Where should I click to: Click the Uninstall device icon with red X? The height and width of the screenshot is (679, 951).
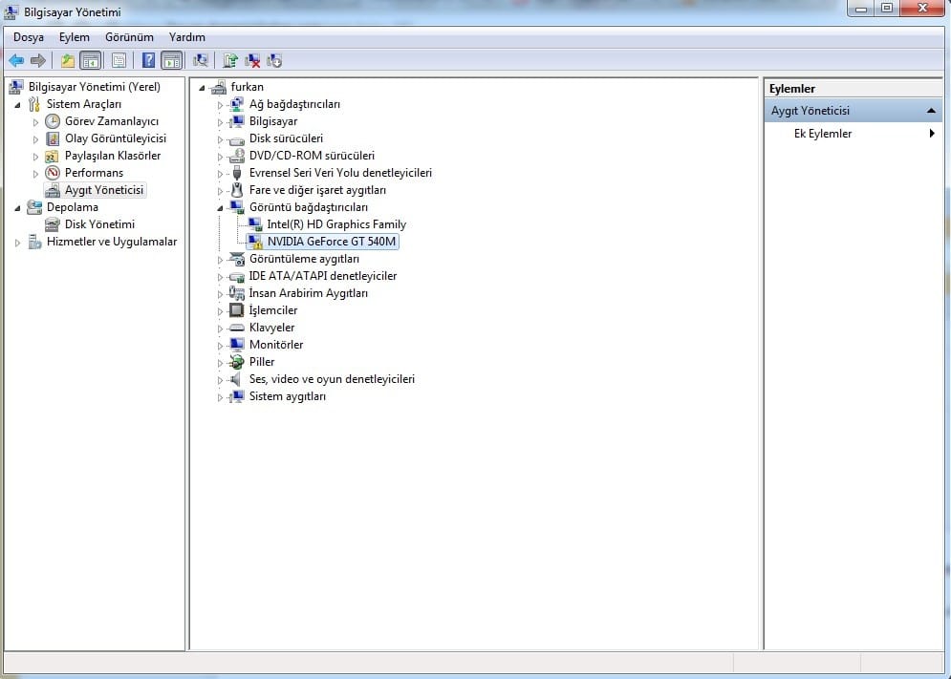[253, 61]
